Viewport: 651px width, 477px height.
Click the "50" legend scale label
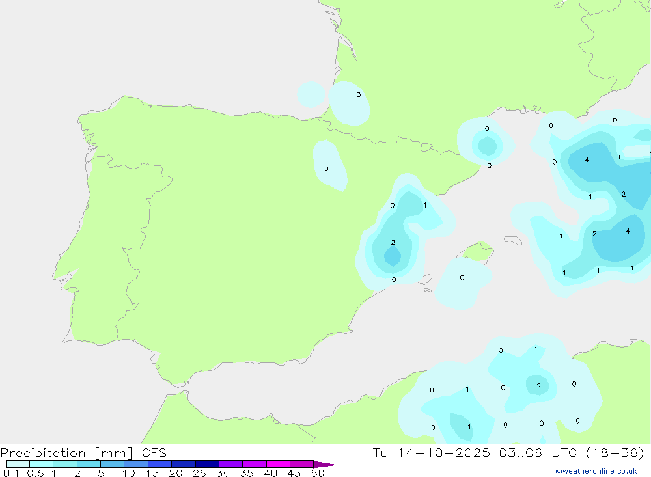(318, 473)
